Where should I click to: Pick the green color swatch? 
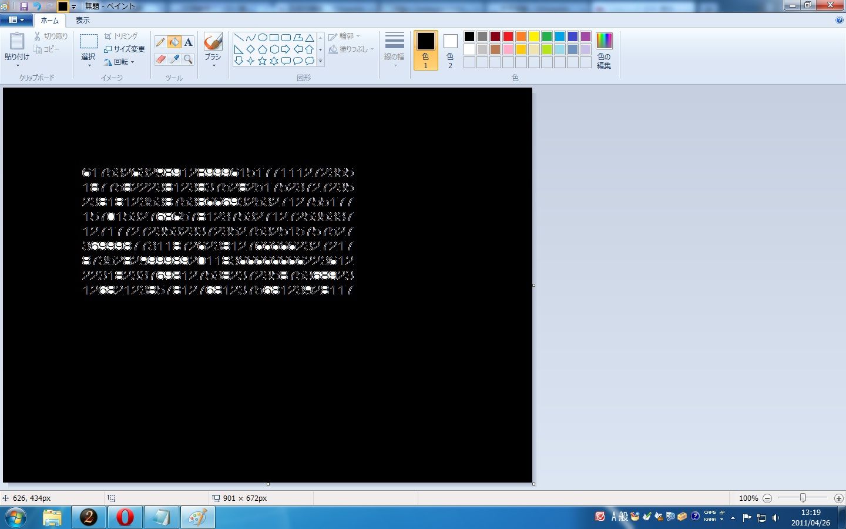pos(547,36)
